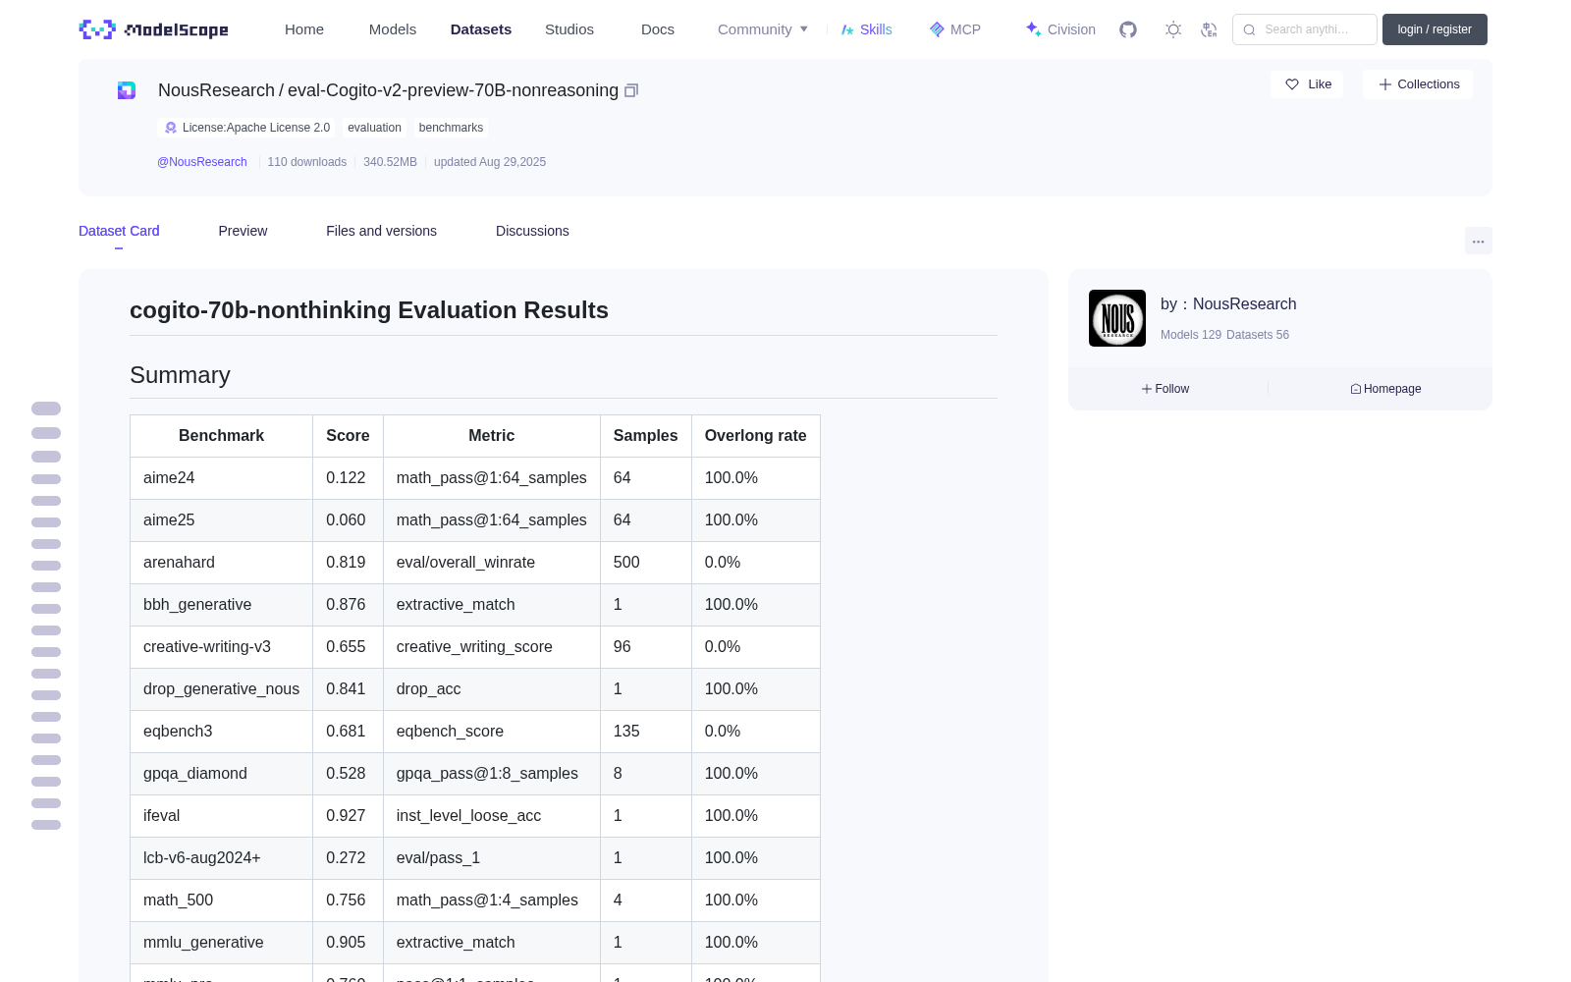Image resolution: width=1571 pixels, height=982 pixels.
Task: Switch language with the translate icon
Action: [x=1210, y=29]
